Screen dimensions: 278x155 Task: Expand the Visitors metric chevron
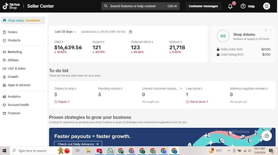181,42
